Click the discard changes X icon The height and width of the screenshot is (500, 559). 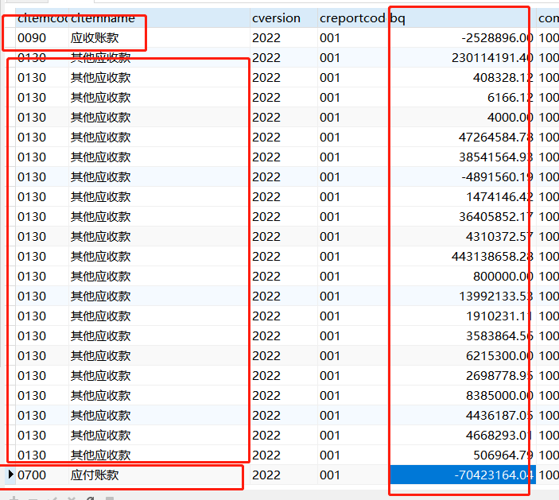tap(72, 498)
